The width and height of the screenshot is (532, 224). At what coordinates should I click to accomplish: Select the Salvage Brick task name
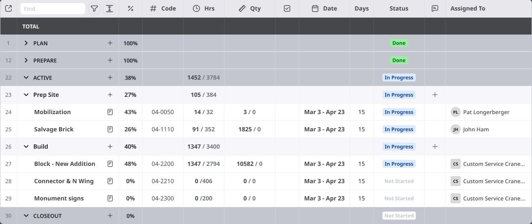[x=54, y=129]
